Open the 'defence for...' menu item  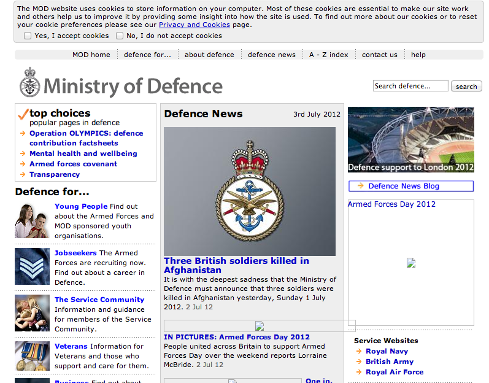click(x=147, y=55)
